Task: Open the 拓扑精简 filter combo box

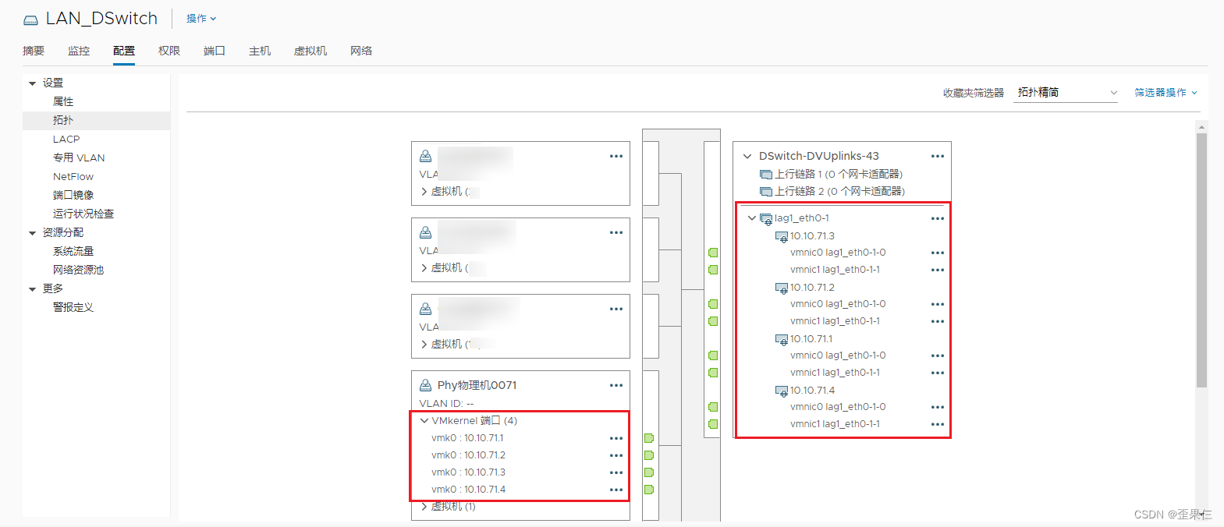Action: (x=1066, y=92)
